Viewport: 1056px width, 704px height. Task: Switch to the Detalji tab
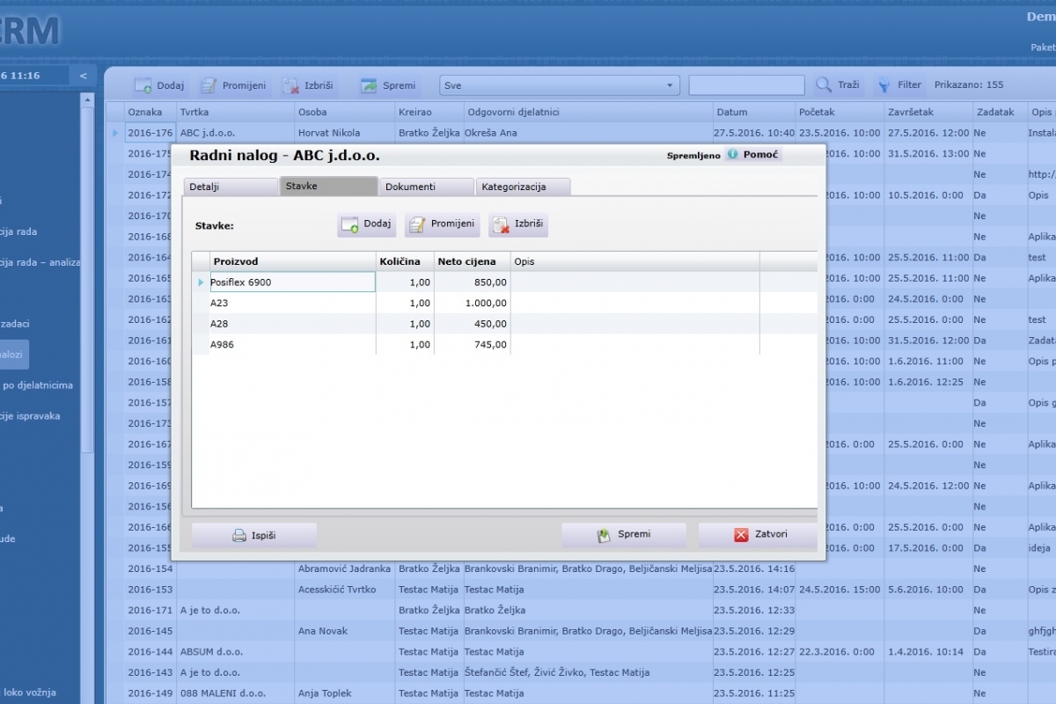click(230, 187)
